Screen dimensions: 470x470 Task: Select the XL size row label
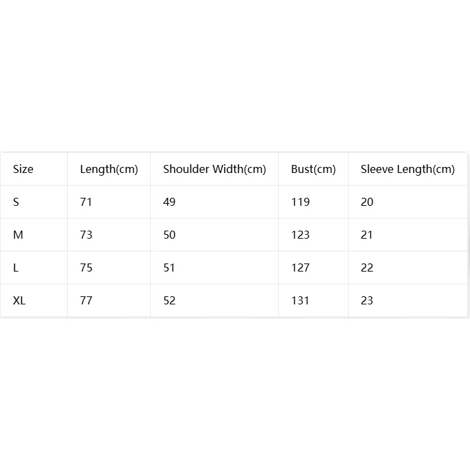(19, 300)
